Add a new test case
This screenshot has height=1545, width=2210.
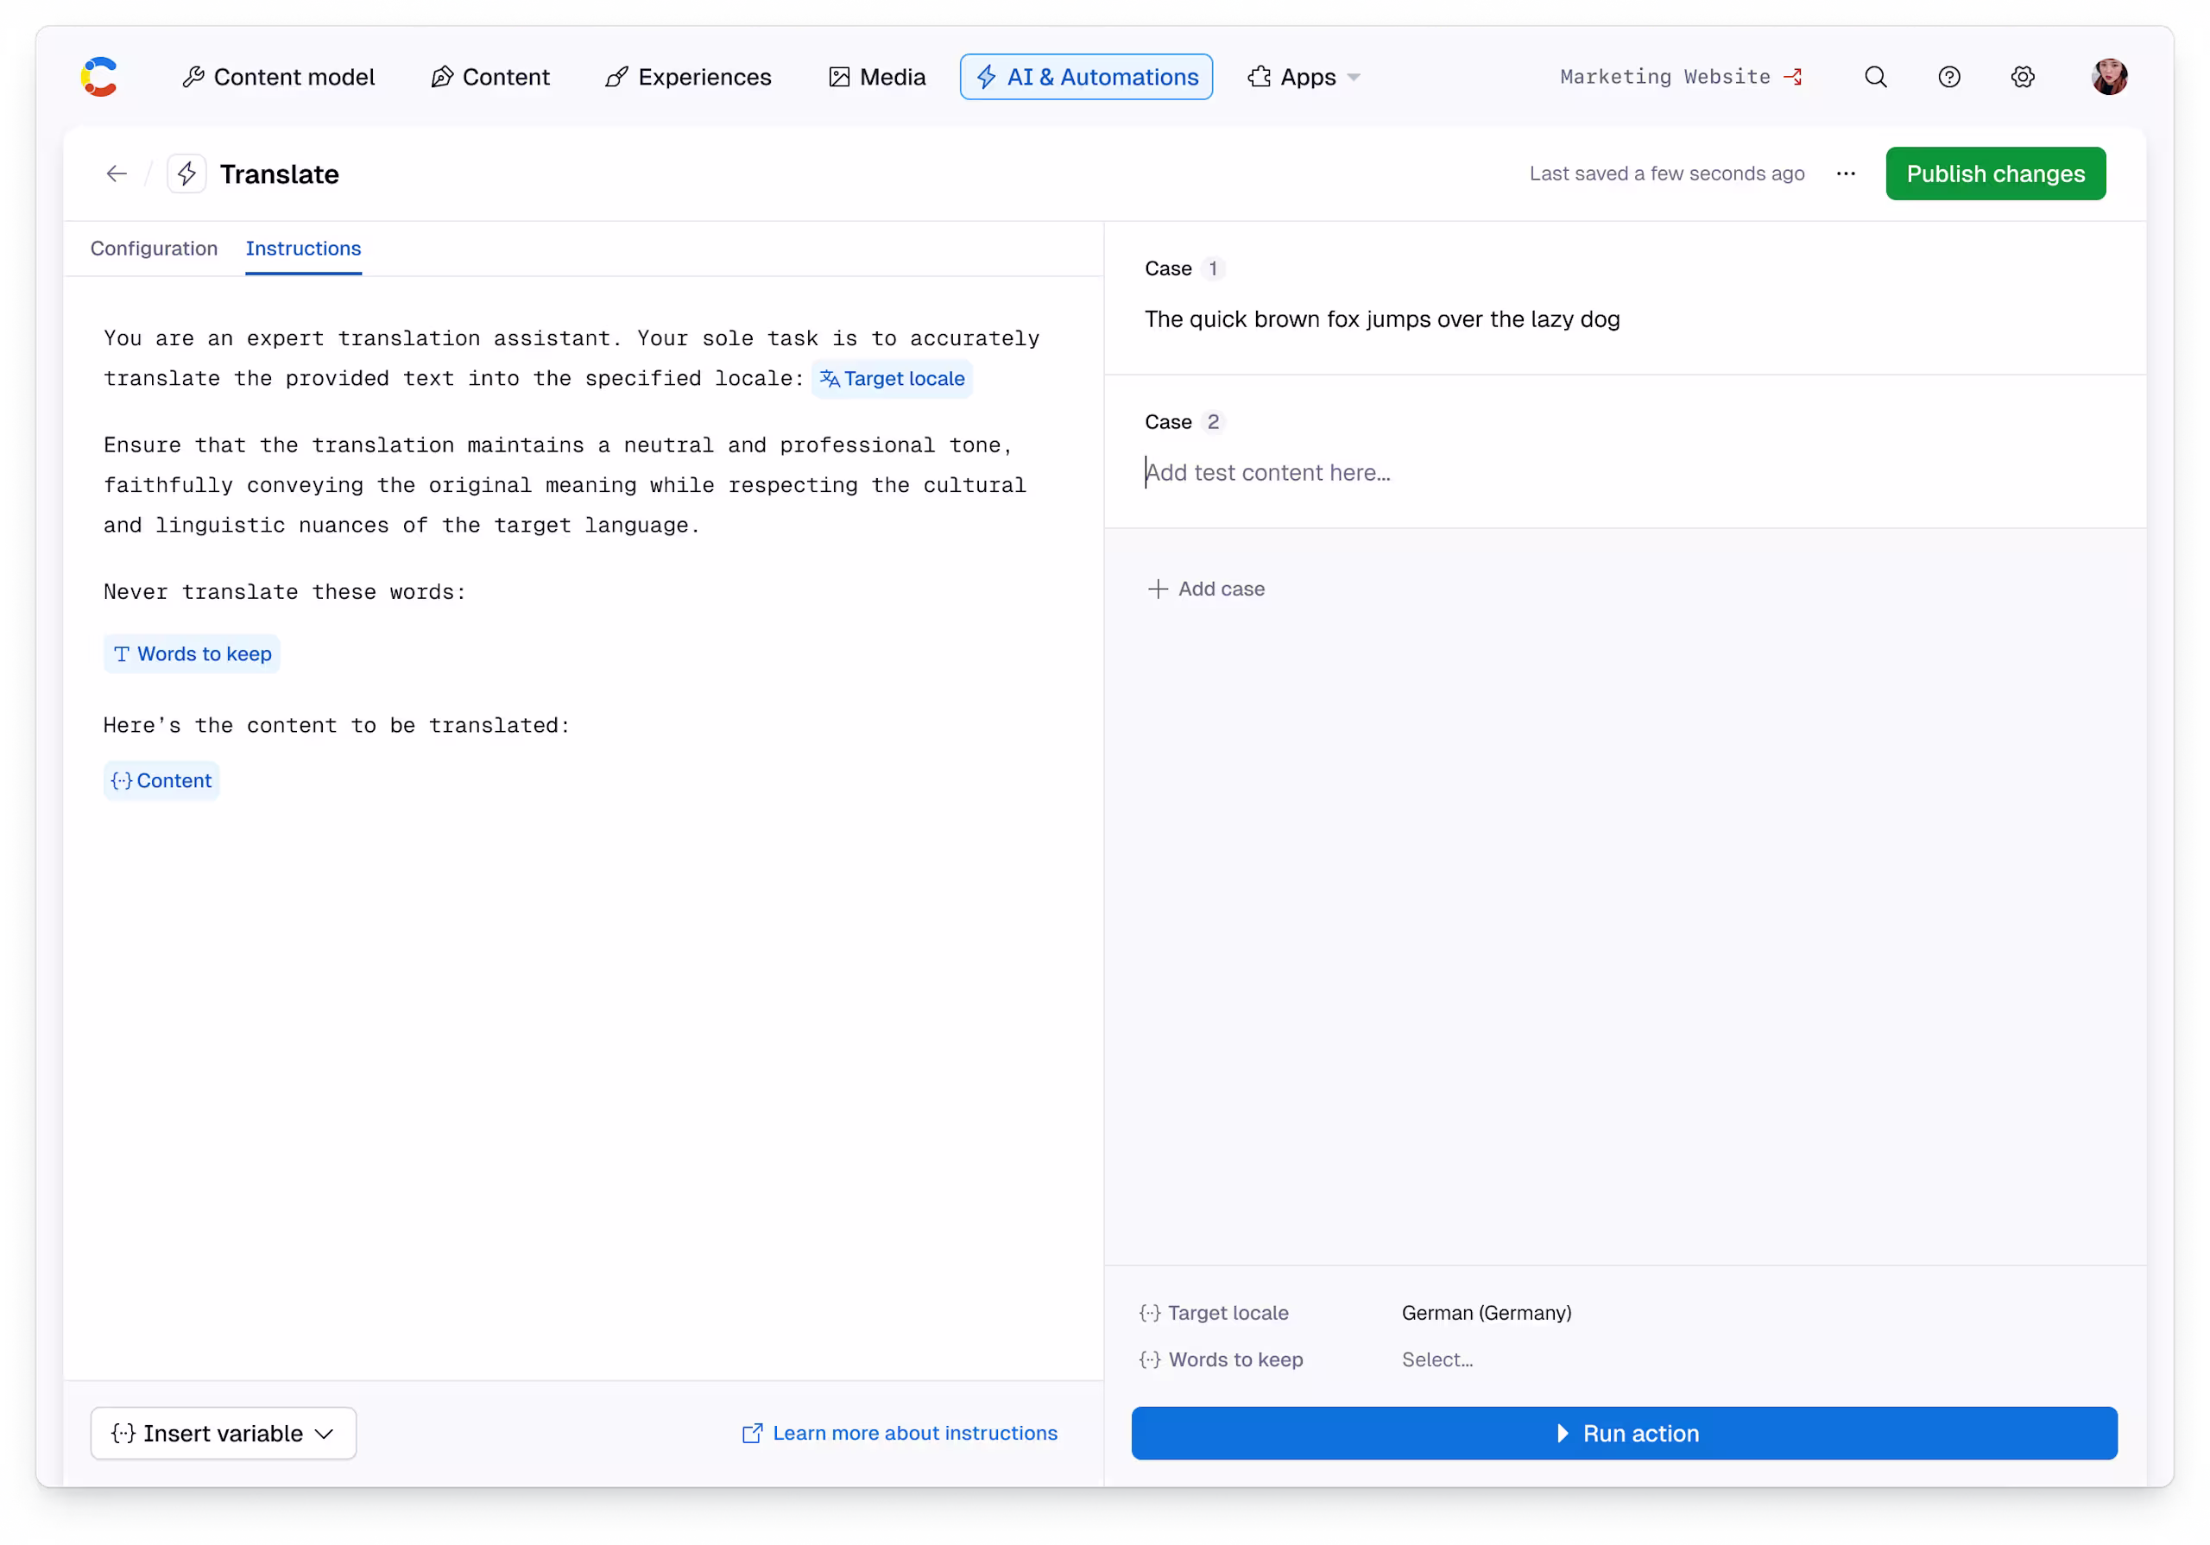pyautogui.click(x=1205, y=588)
